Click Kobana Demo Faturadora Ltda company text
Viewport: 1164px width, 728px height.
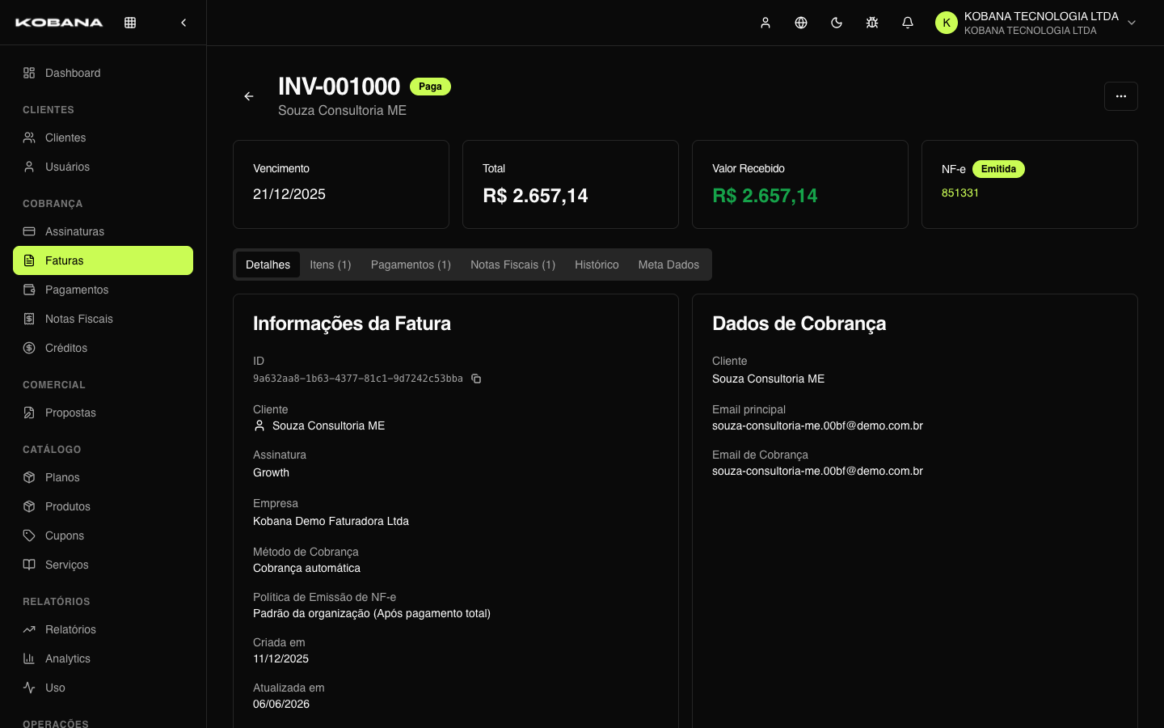click(331, 521)
